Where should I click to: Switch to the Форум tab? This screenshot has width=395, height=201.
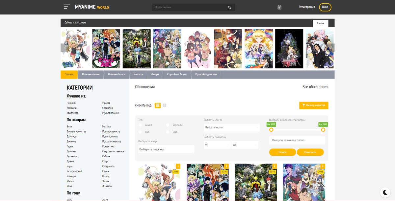[155, 74]
